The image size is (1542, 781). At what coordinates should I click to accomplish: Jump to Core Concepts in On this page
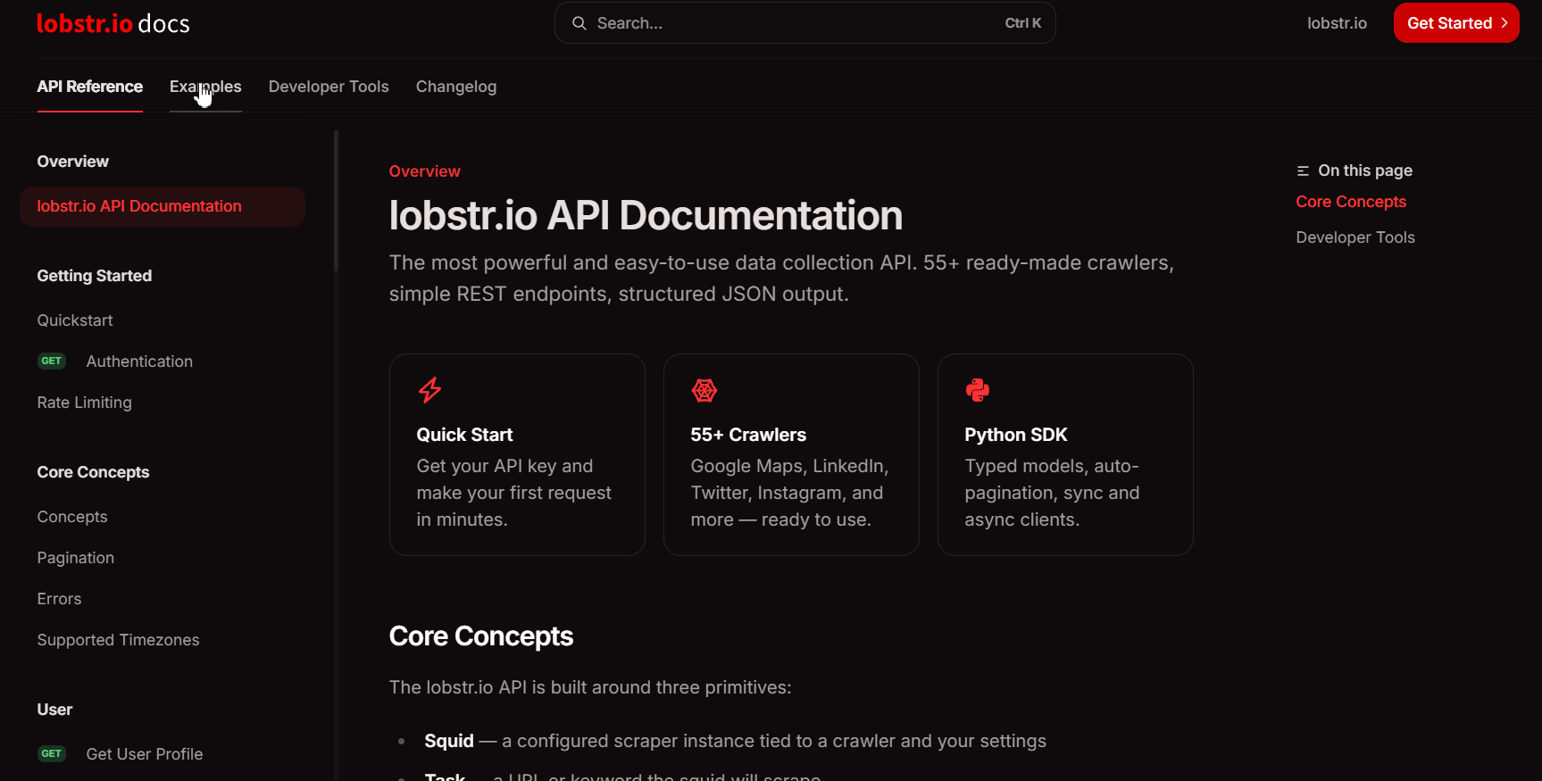click(1351, 202)
